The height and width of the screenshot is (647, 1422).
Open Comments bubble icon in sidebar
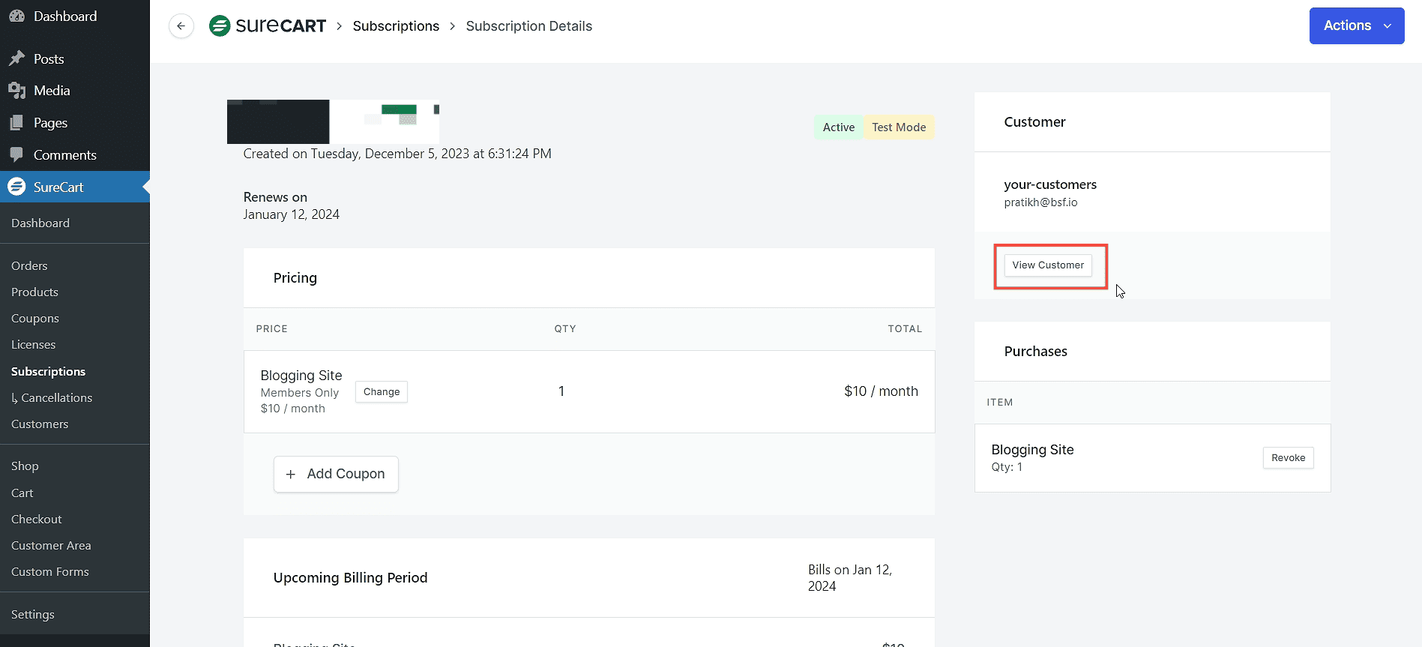pyautogui.click(x=16, y=154)
